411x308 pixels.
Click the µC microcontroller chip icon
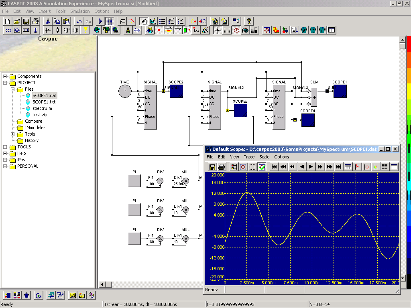304,30
